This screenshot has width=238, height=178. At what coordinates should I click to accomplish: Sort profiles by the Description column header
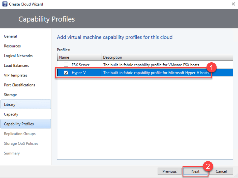pyautogui.click(x=166, y=57)
